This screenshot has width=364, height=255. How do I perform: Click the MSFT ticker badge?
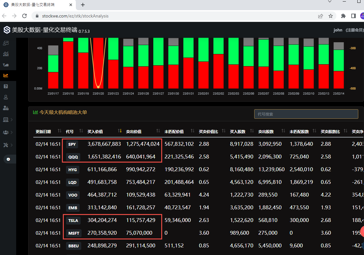coord(74,233)
